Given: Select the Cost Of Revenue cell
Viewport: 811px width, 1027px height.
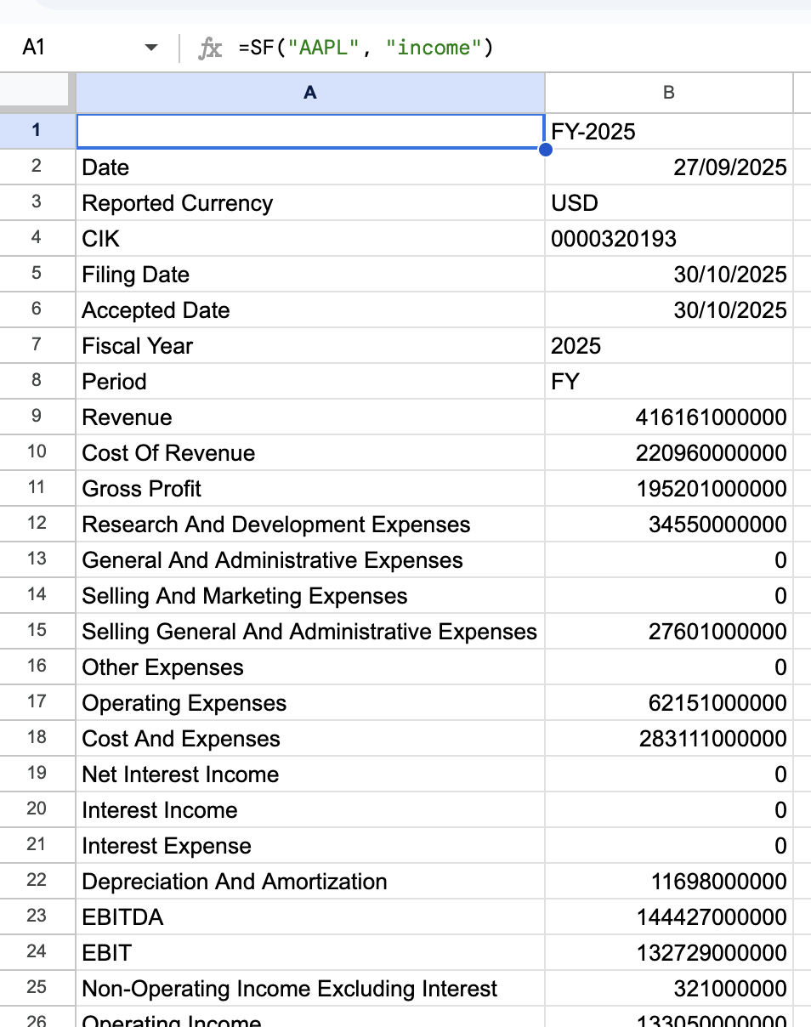Looking at the screenshot, I should [x=310, y=452].
